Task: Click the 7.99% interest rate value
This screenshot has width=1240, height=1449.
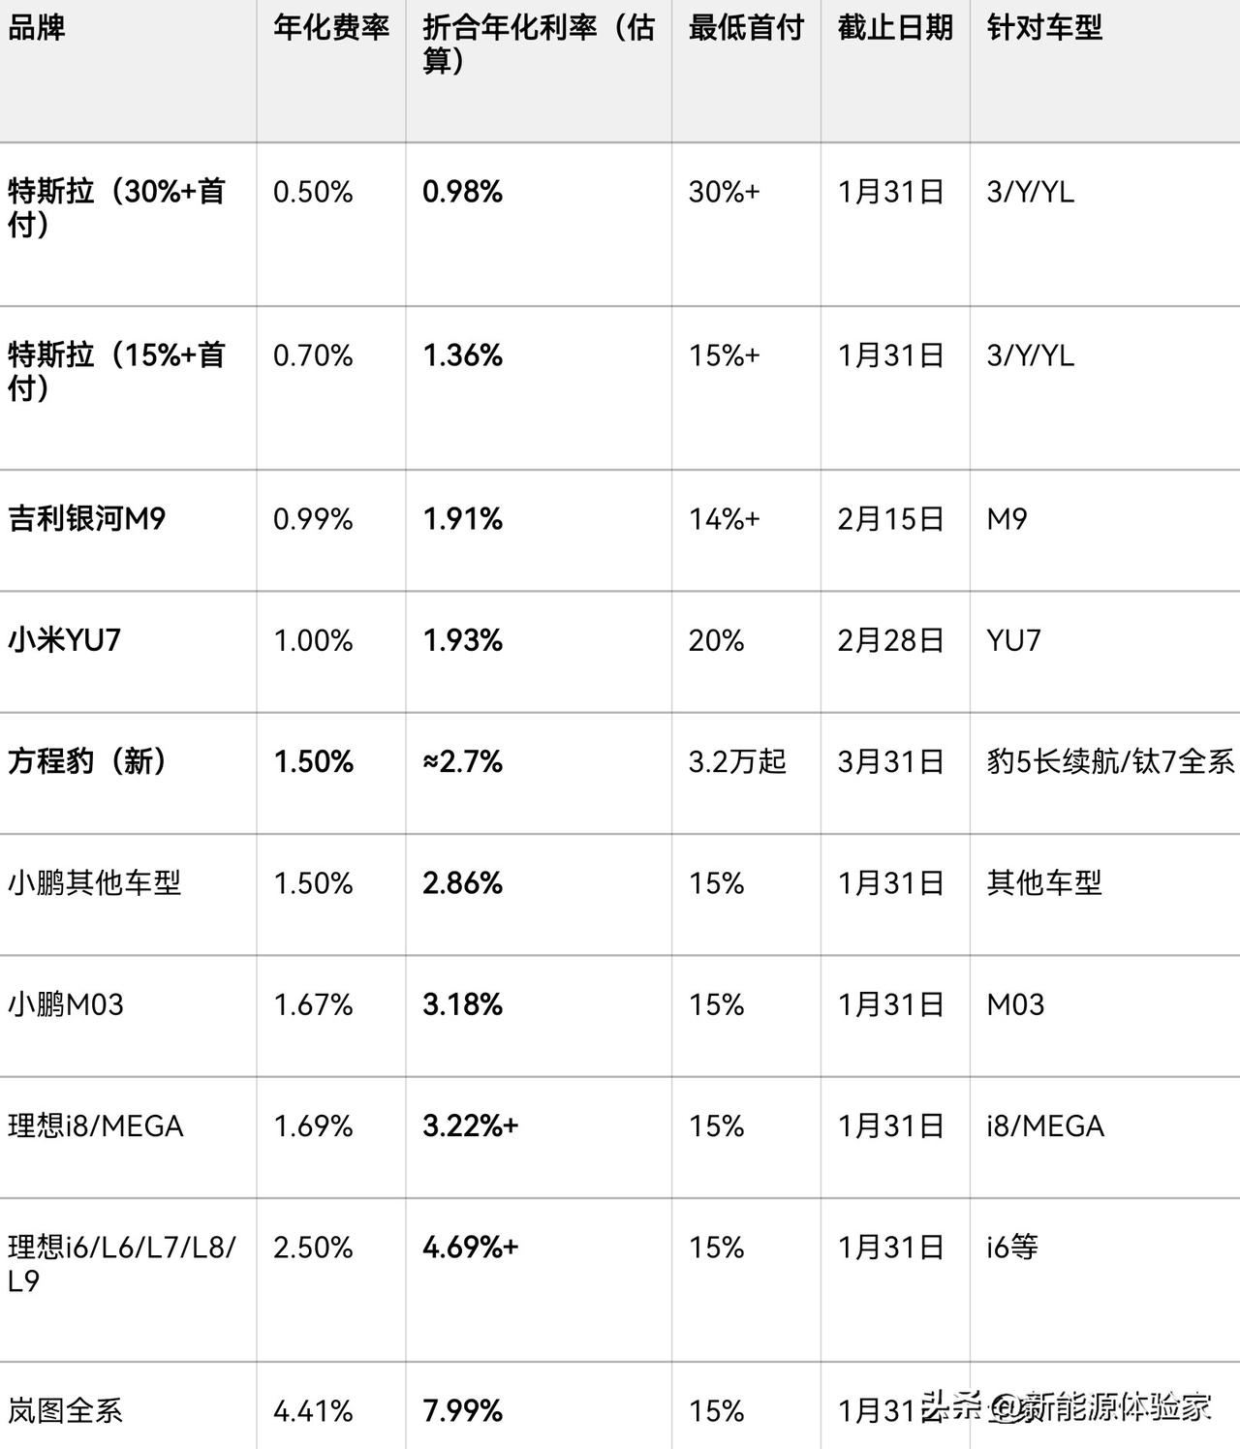Action: [x=463, y=1410]
